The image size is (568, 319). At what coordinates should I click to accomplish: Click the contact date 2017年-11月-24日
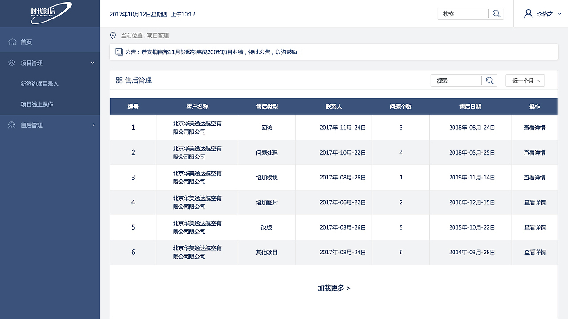click(x=343, y=128)
